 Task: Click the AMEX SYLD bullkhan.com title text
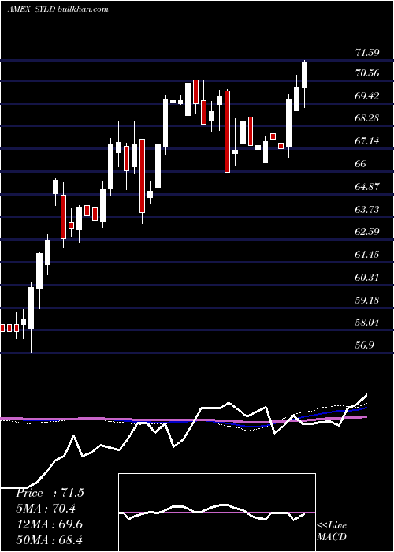click(58, 9)
